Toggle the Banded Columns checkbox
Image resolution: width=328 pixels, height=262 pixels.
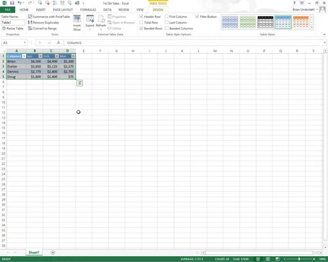pos(167,28)
